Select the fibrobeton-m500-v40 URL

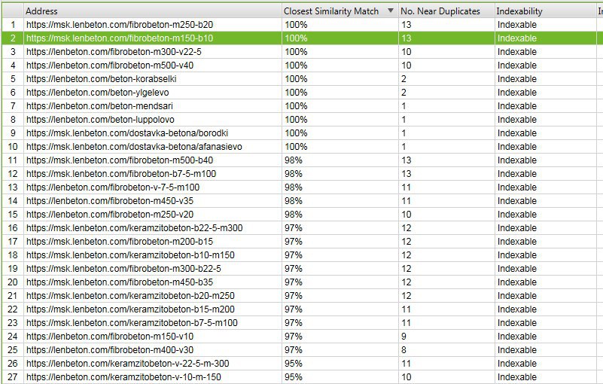[110, 66]
